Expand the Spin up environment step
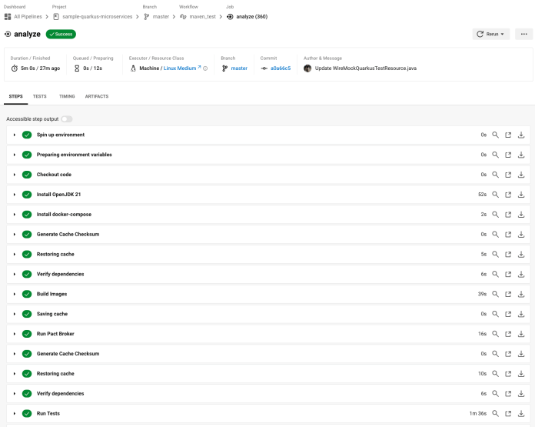This screenshot has width=535, height=427. click(15, 135)
